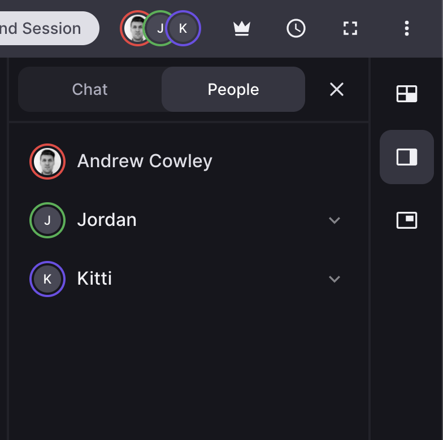Click the crown icon in top bar
Viewport: 443px width, 440px height.
tap(242, 28)
